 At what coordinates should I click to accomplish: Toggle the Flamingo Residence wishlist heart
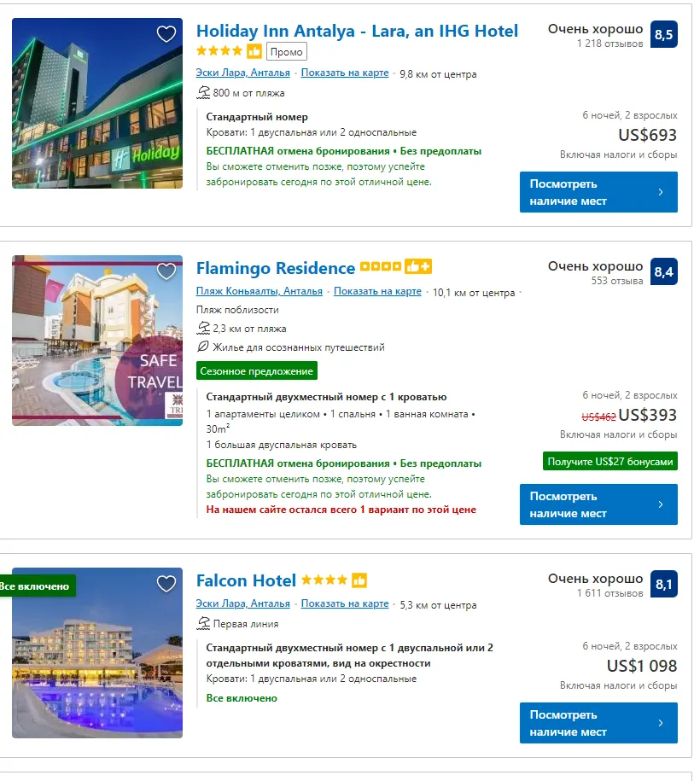(x=166, y=271)
